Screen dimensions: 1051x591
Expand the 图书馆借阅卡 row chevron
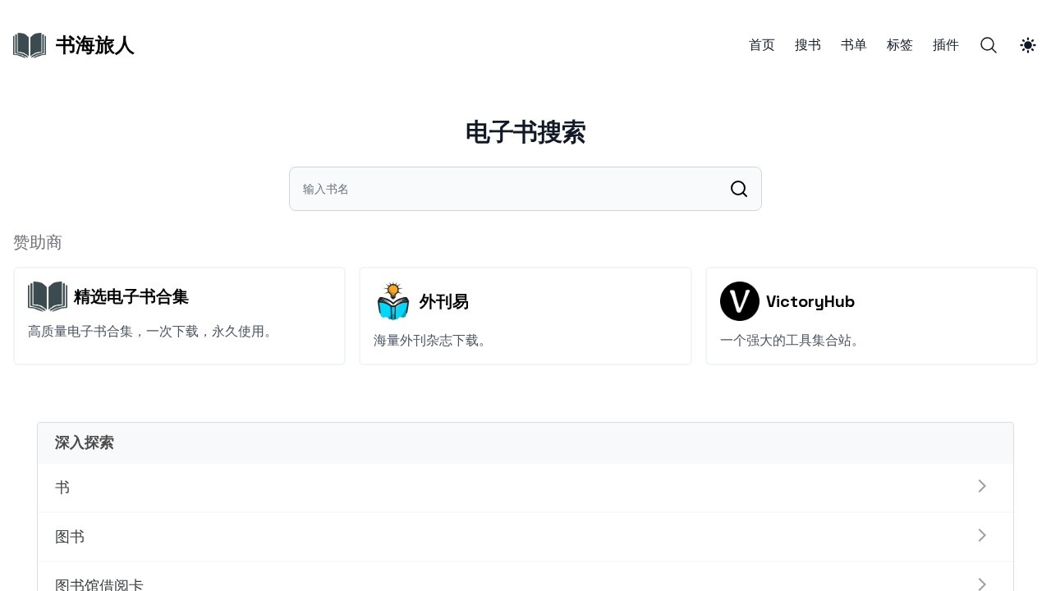click(982, 584)
